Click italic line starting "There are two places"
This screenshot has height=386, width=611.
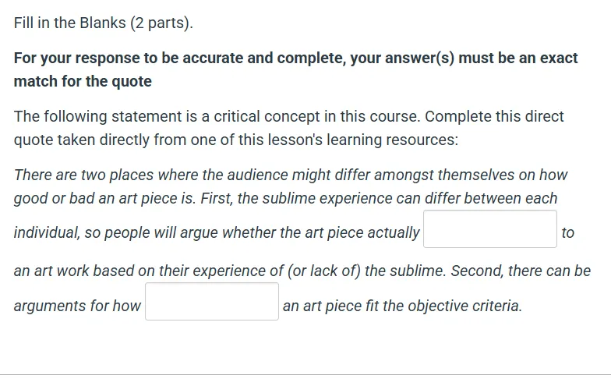[x=291, y=175]
